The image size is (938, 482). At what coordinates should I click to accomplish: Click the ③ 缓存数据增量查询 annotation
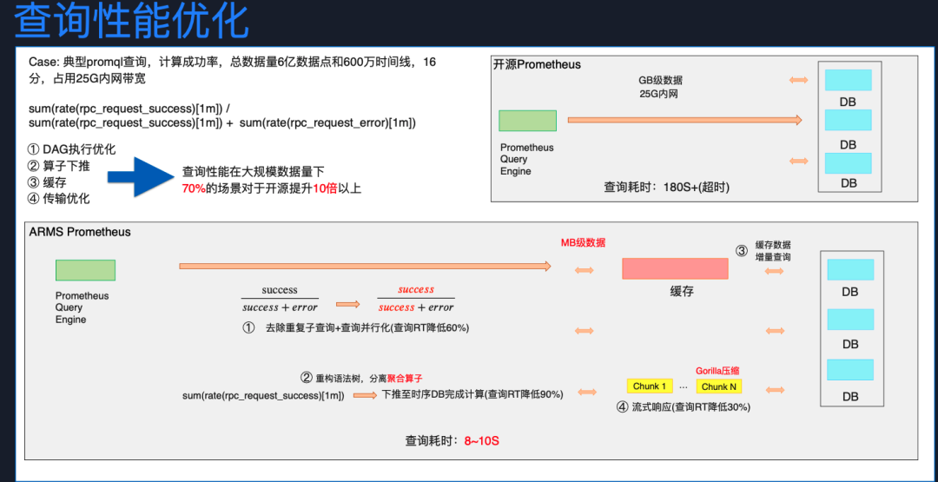pos(764,251)
